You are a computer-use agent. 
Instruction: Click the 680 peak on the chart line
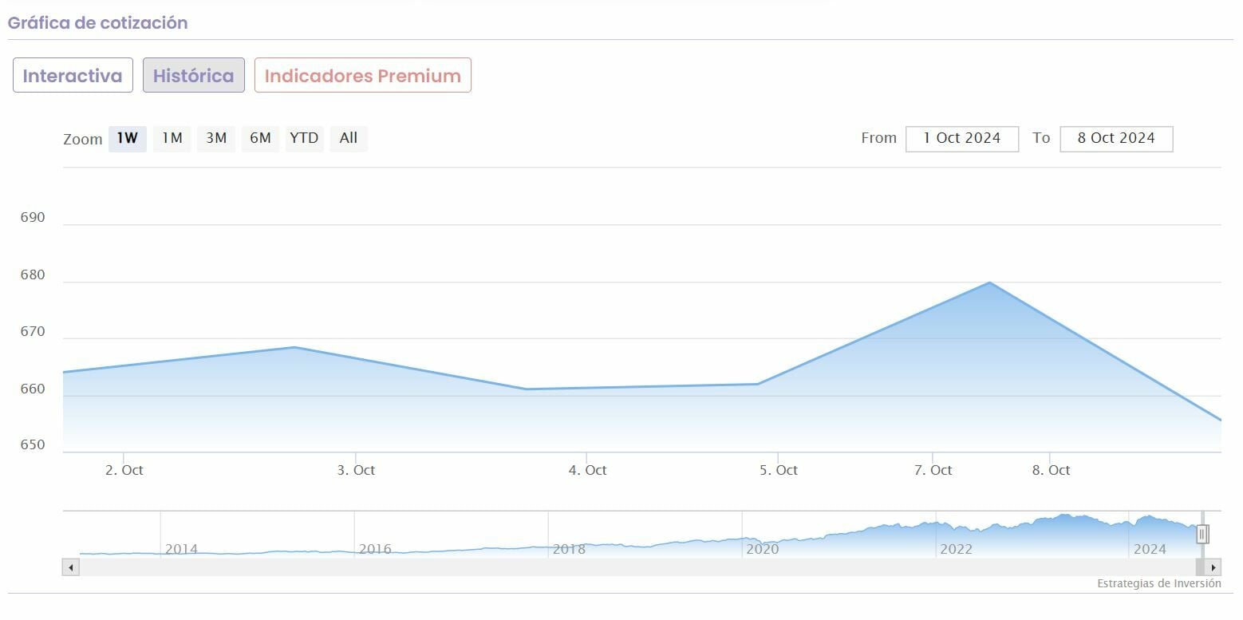pyautogui.click(x=989, y=282)
